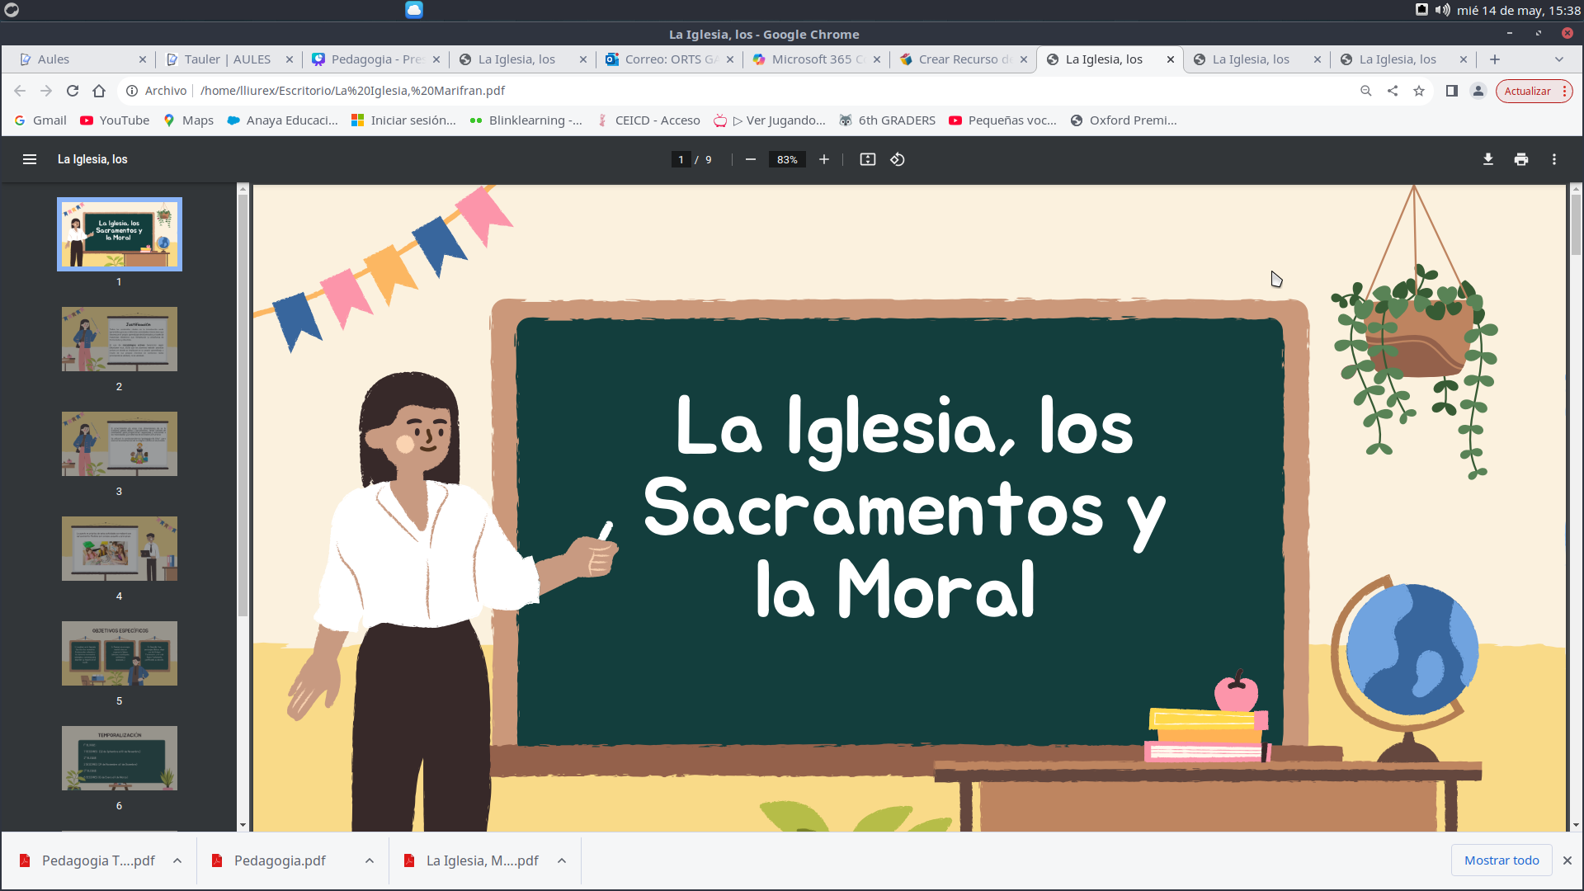
Task: Open the cloud app icon in top panel
Action: [x=414, y=10]
